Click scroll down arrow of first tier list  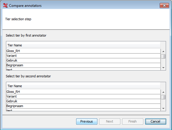(163, 68)
